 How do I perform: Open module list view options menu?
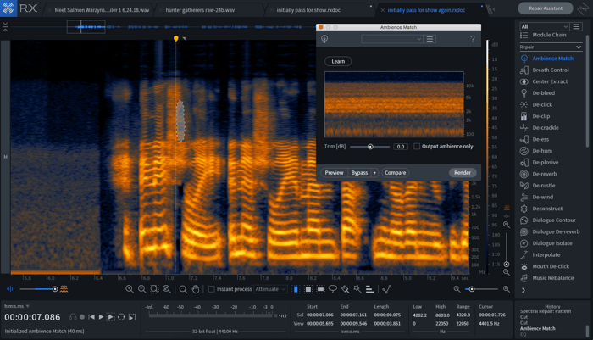pos(576,26)
